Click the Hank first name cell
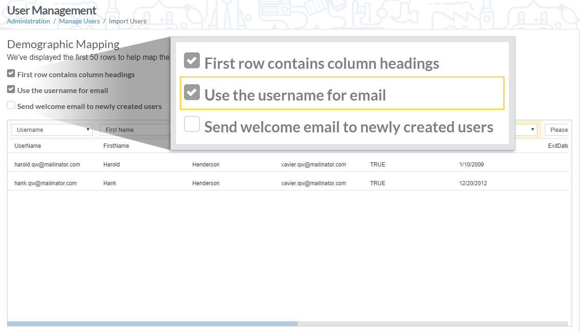Image resolution: width=580 pixels, height=333 pixels. 110,183
